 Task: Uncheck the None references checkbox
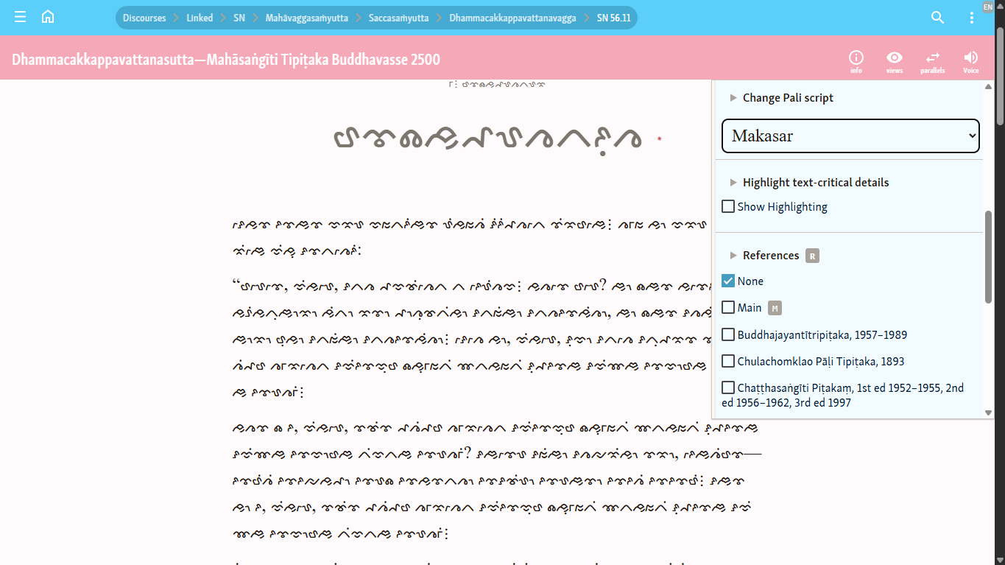click(x=728, y=281)
